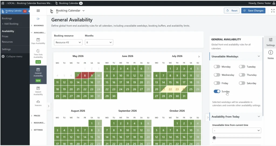Open Resources in WordPress sidebar
Viewport: 276px width, 146px height.
[x=7, y=42]
